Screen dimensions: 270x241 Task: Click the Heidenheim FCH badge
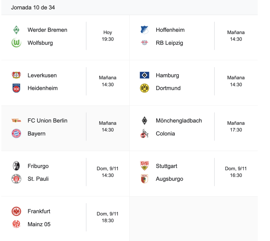click(x=16, y=88)
